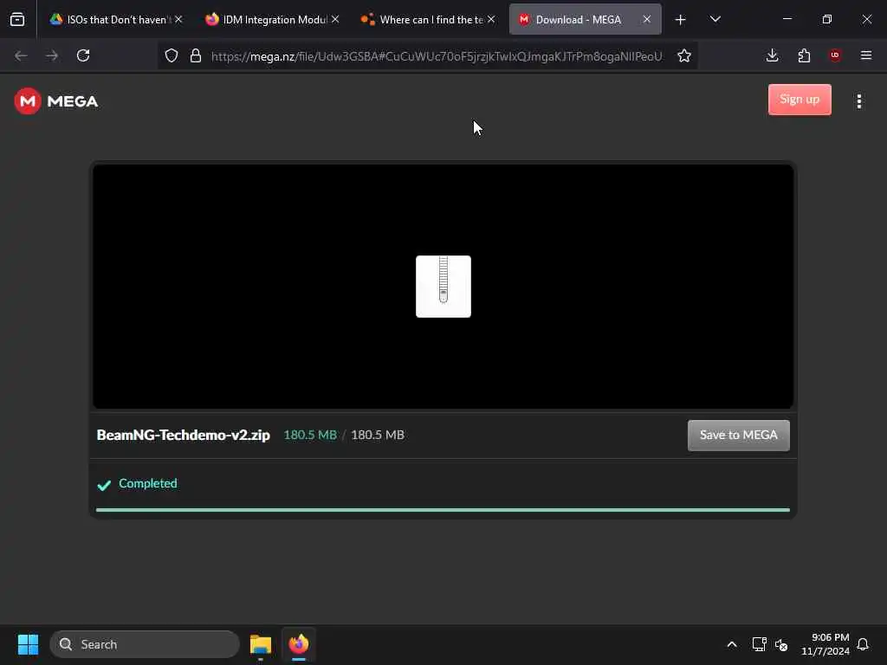
Task: Click the Completed status text
Action: tap(147, 483)
